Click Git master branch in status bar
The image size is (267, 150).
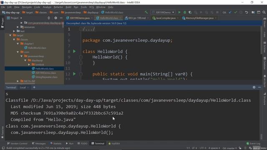click(229, 148)
